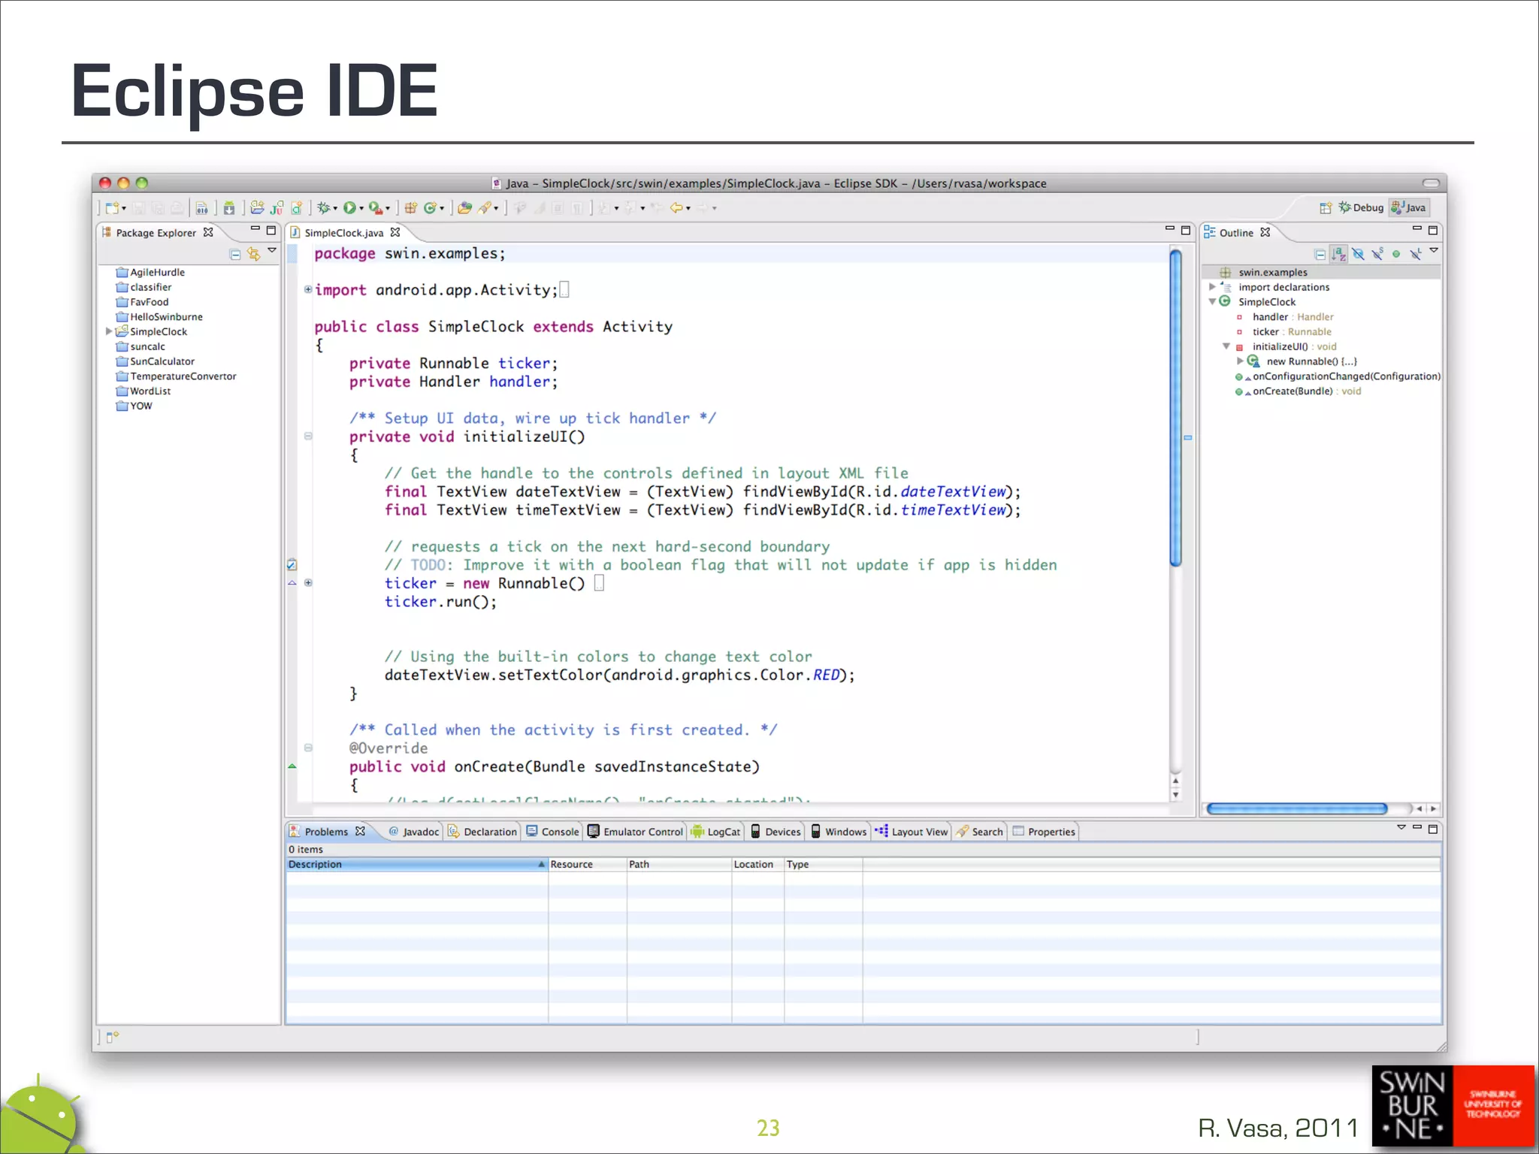This screenshot has width=1539, height=1154.
Task: Click the New JUnit test icon
Action: pyautogui.click(x=277, y=208)
